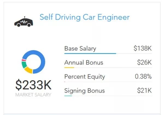Select the Annual Bonus label
Screen dimensions: 164x115
pyautogui.click(x=84, y=63)
